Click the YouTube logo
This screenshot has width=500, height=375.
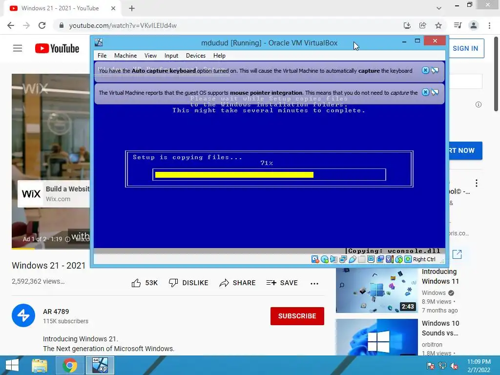pos(57,48)
